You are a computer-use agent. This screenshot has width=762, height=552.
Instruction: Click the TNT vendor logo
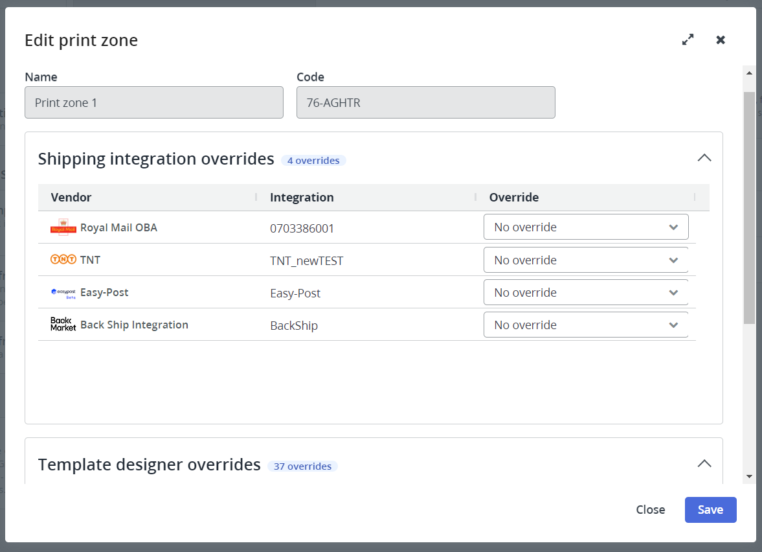coord(63,260)
